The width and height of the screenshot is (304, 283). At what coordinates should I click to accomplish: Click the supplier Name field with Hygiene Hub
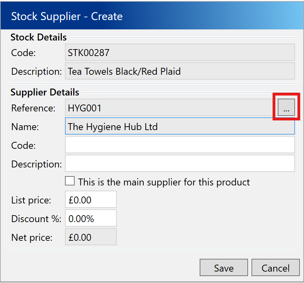pos(180,126)
